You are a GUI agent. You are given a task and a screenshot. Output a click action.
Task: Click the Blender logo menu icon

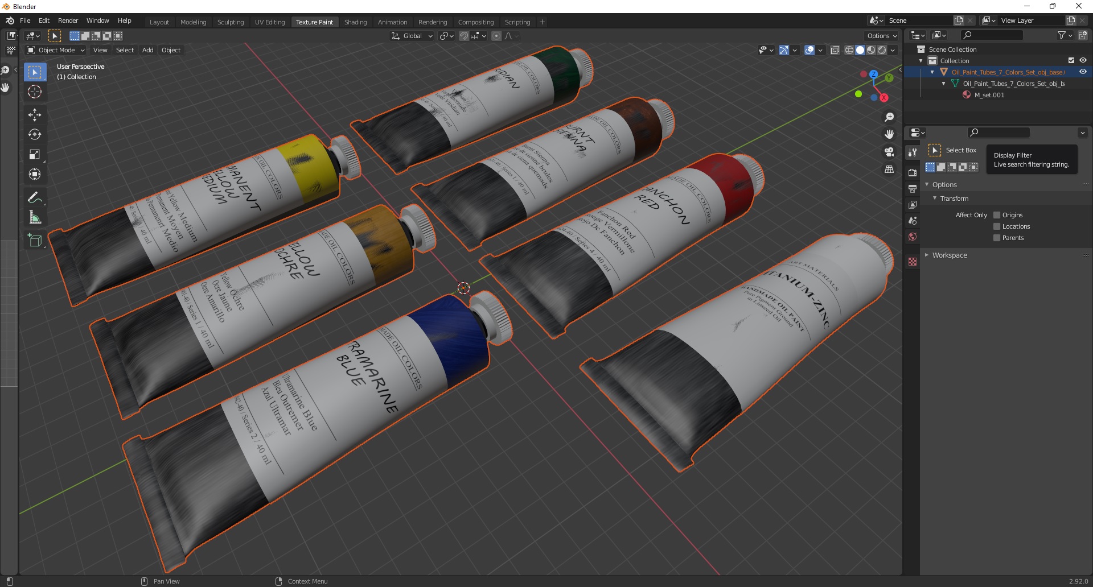pyautogui.click(x=10, y=20)
